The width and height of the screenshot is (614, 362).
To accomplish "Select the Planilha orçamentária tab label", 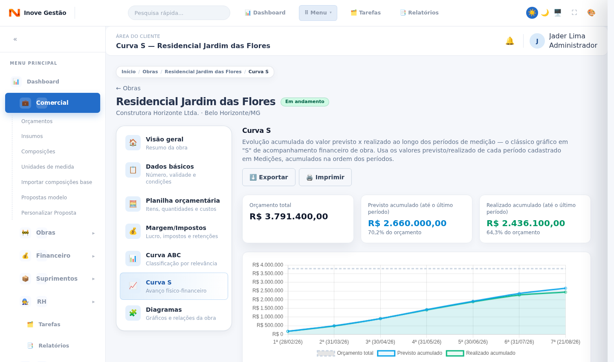I will (x=183, y=201).
